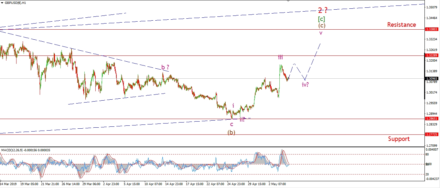Select the 1.27725 support price tag
This screenshot has height=188, width=440.
click(432, 134)
